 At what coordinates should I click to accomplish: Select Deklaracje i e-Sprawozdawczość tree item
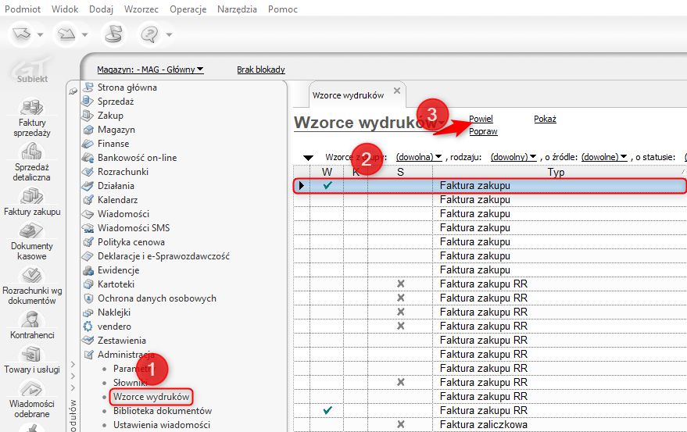tap(163, 256)
